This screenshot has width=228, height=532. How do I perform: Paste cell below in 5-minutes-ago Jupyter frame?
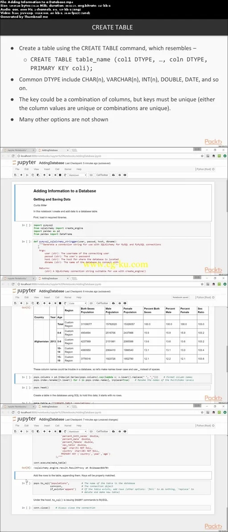click(38, 175)
